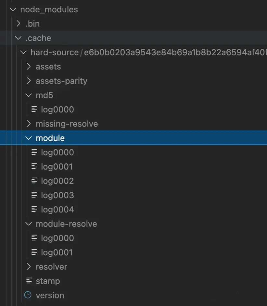267x306 pixels.
Task: Expand the resolver folder
Action: click(29, 266)
